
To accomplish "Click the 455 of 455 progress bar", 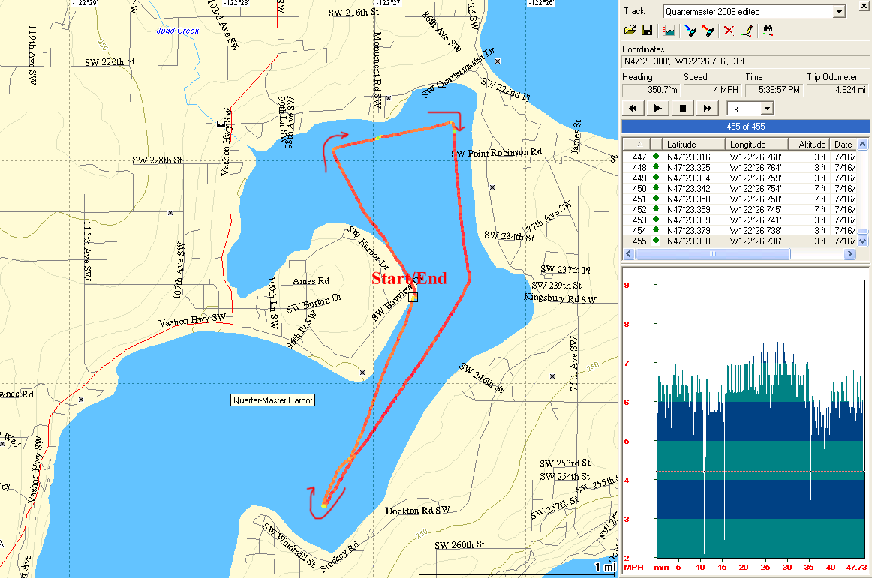I will click(745, 127).
